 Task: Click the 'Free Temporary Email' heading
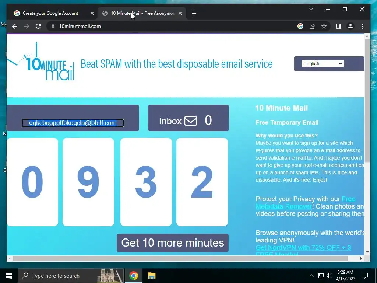tap(287, 122)
